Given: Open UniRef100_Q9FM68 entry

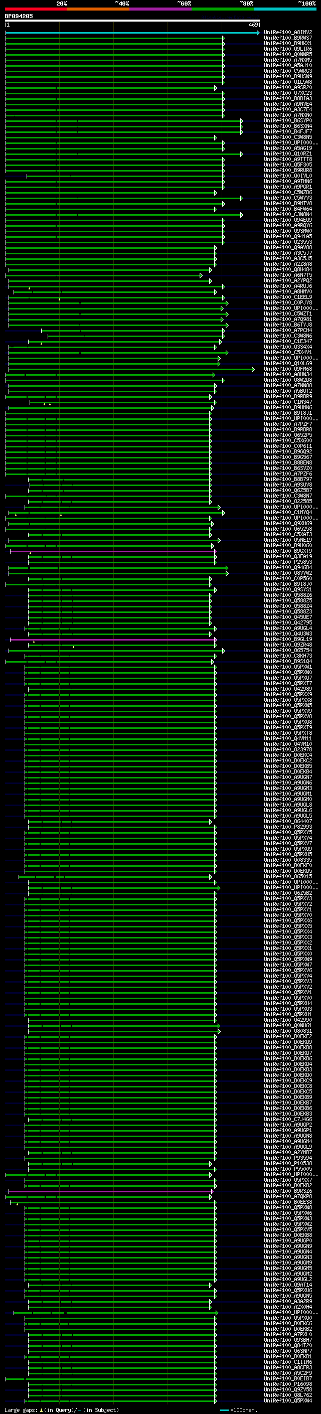Looking at the screenshot, I should point(288,369).
